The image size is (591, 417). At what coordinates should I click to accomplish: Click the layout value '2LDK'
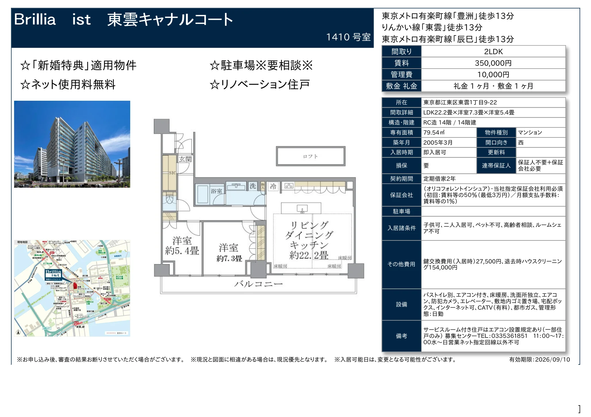[493, 52]
